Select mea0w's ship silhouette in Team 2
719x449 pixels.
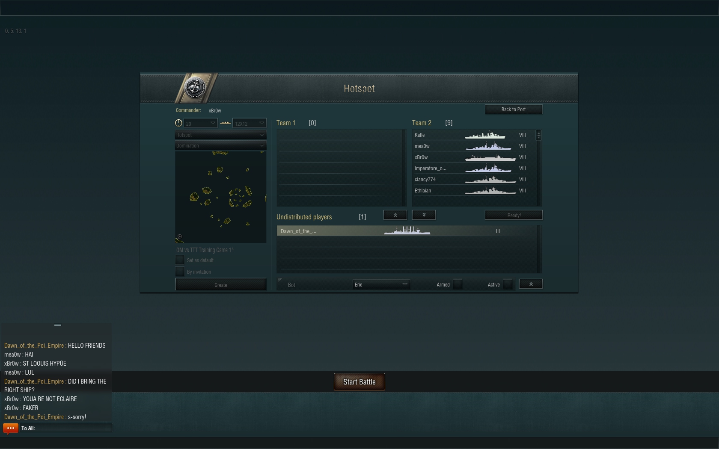[488, 146]
